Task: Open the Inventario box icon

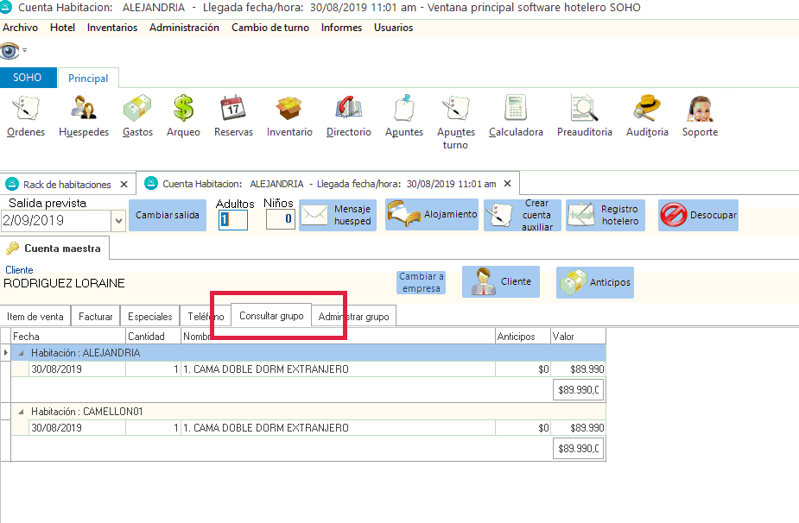Action: 289,116
